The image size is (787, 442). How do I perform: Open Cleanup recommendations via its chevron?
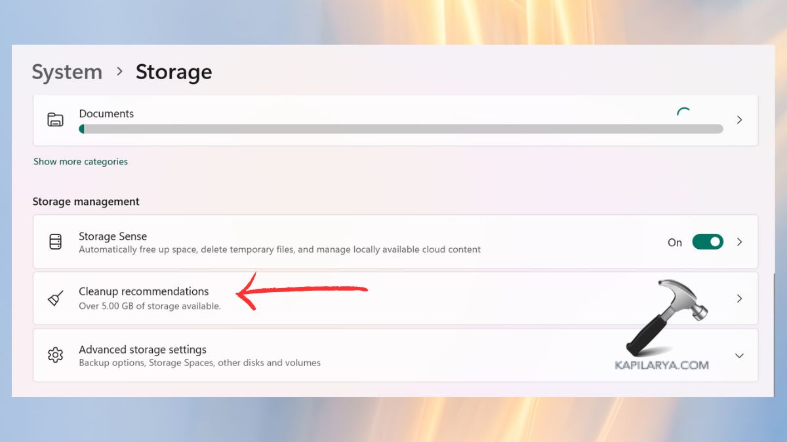tap(739, 298)
